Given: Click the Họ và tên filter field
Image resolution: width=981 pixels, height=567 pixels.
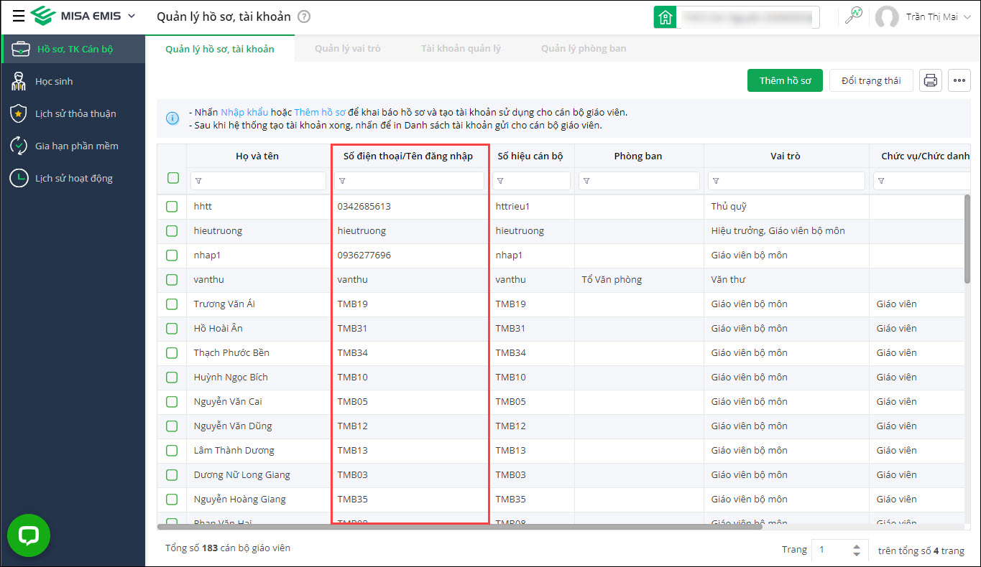Looking at the screenshot, I should point(258,181).
